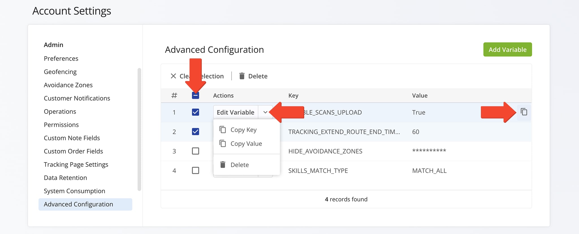Click the Actions column header
The width and height of the screenshot is (579, 234).
point(223,95)
